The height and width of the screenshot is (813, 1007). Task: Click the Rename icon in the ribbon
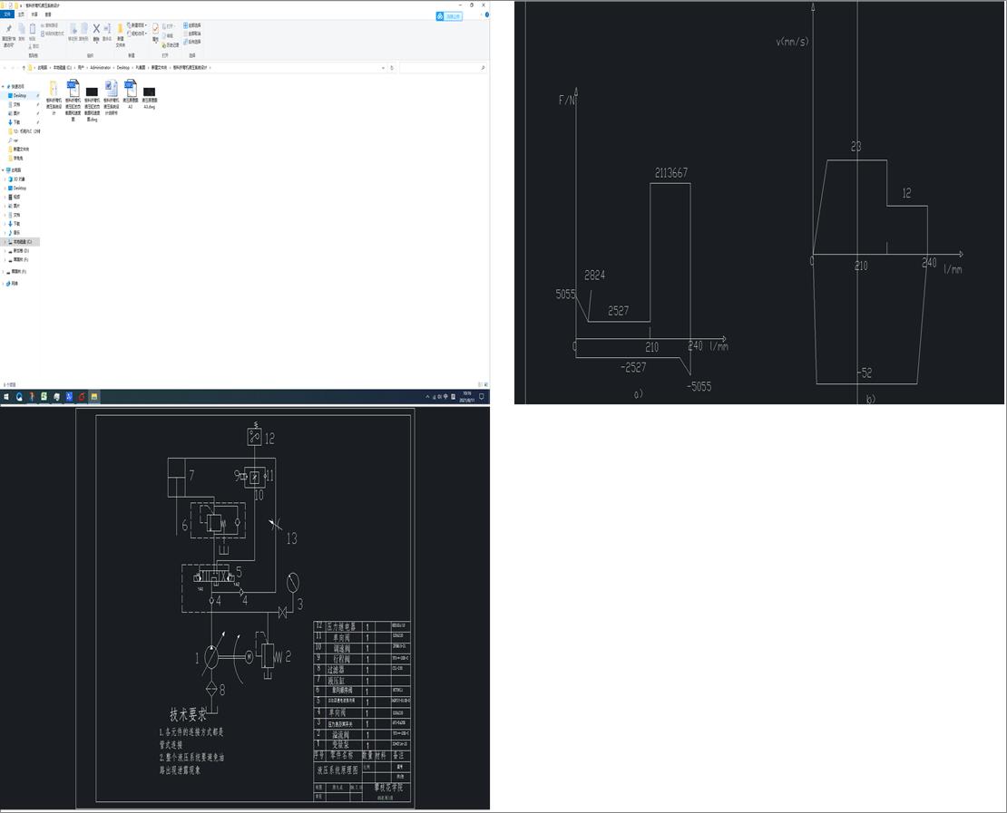pos(107,30)
